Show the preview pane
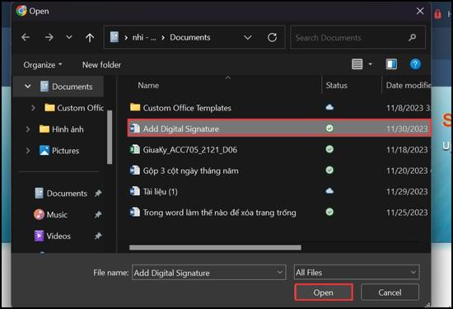 point(391,64)
